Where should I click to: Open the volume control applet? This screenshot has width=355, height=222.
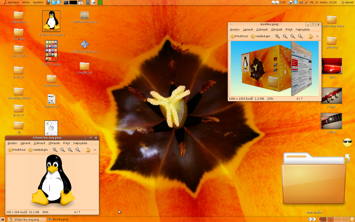click(x=301, y=2)
